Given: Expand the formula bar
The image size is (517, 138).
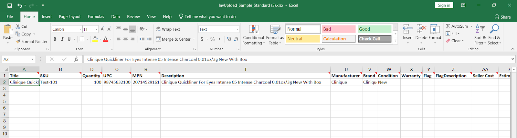Looking at the screenshot, I should click(x=513, y=59).
